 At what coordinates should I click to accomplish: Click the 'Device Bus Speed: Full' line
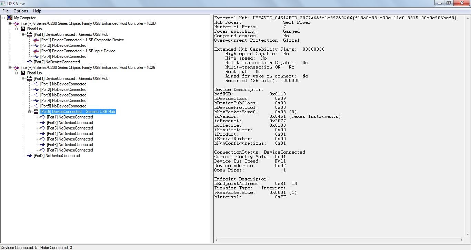point(250,161)
